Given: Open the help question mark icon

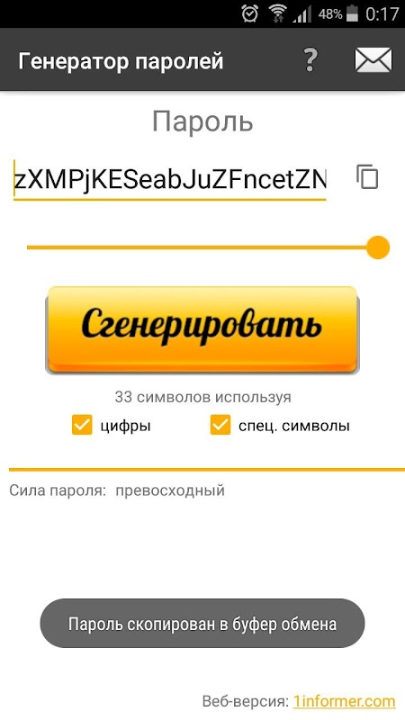Looking at the screenshot, I should pyautogui.click(x=310, y=60).
